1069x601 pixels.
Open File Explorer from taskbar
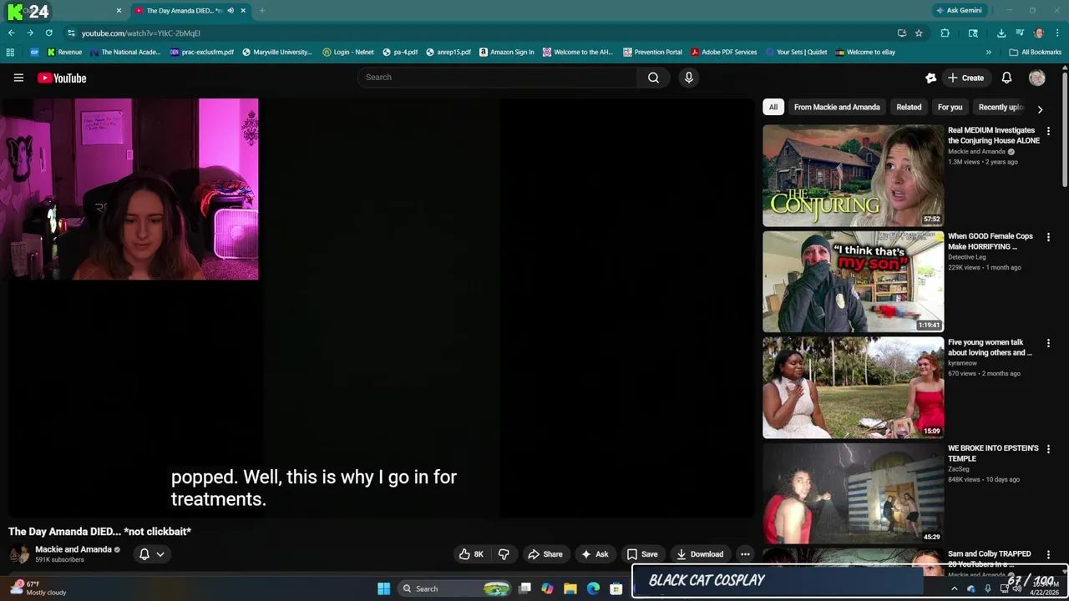570,588
